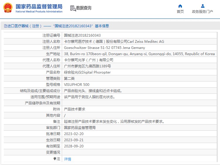The image size is (220, 165).
Task: Select intended use 该产品用于测定人眼的屈光状态
Action: (x=89, y=97)
